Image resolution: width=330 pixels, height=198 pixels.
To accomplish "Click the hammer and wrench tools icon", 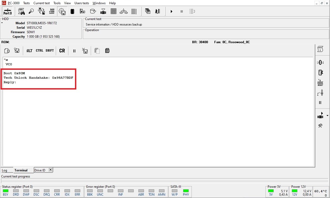I will point(320,126).
